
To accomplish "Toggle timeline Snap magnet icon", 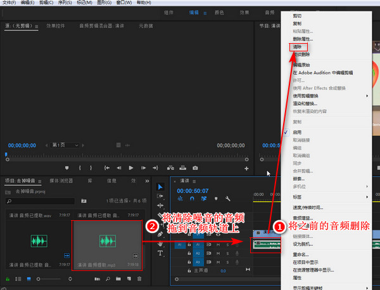I will click(192, 199).
